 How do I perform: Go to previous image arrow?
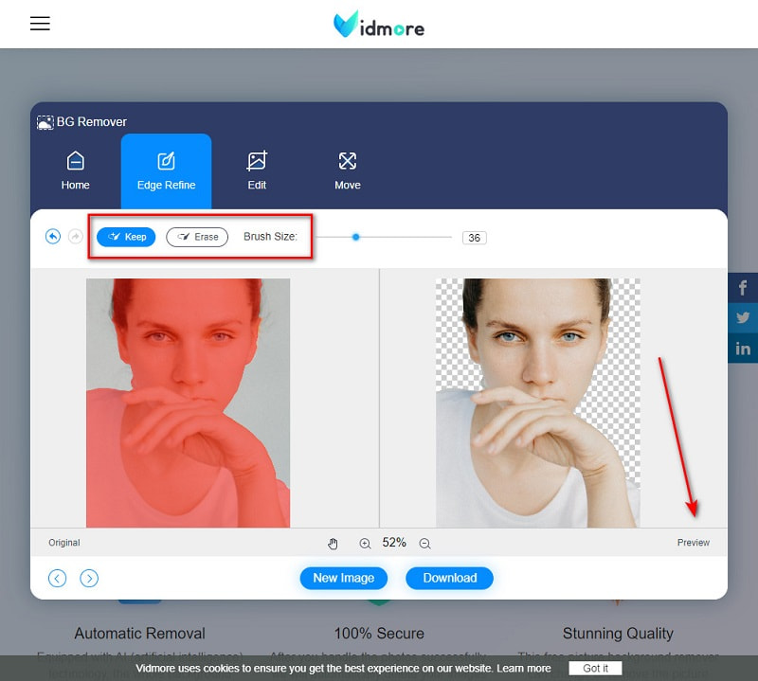pos(57,578)
